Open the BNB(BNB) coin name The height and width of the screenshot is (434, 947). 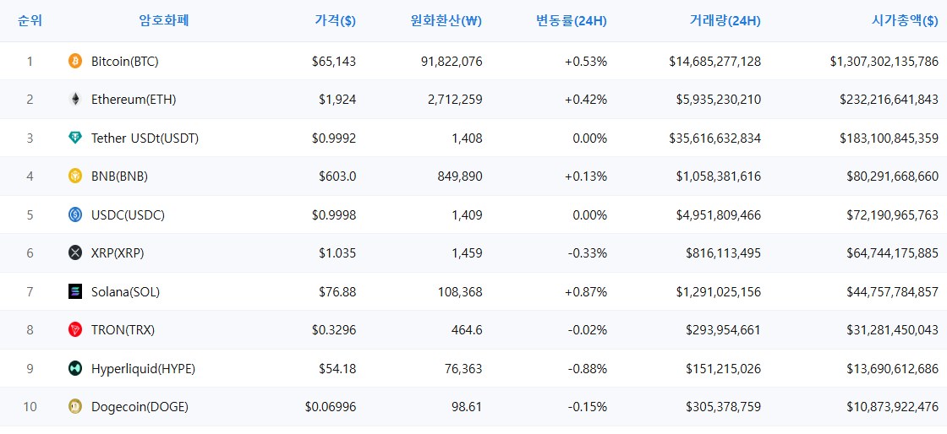pyautogui.click(x=119, y=176)
